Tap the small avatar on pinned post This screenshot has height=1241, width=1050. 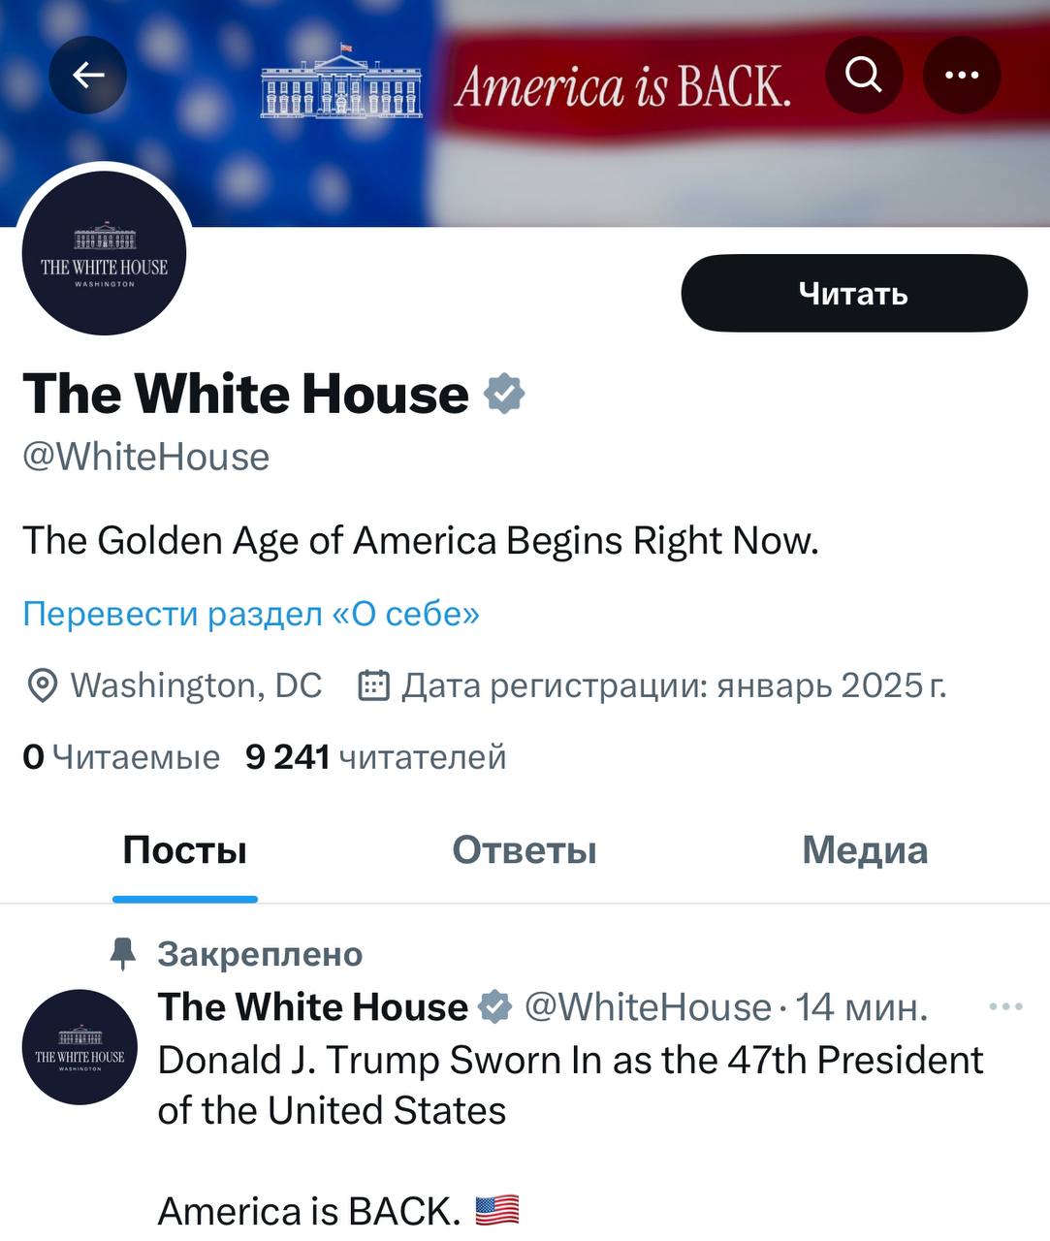click(x=80, y=1047)
